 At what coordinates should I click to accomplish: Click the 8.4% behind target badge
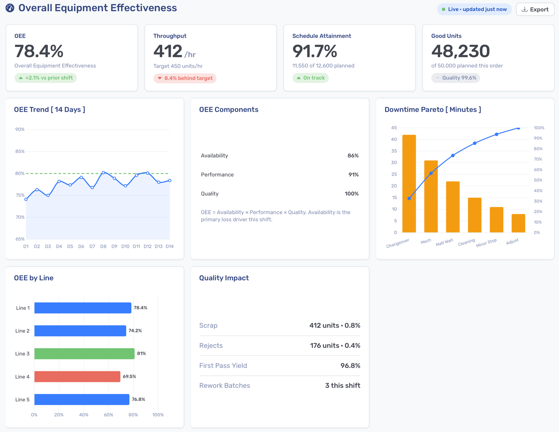pos(185,78)
